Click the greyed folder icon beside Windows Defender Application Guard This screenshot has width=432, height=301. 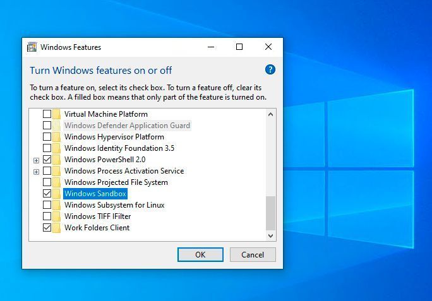[x=56, y=126]
